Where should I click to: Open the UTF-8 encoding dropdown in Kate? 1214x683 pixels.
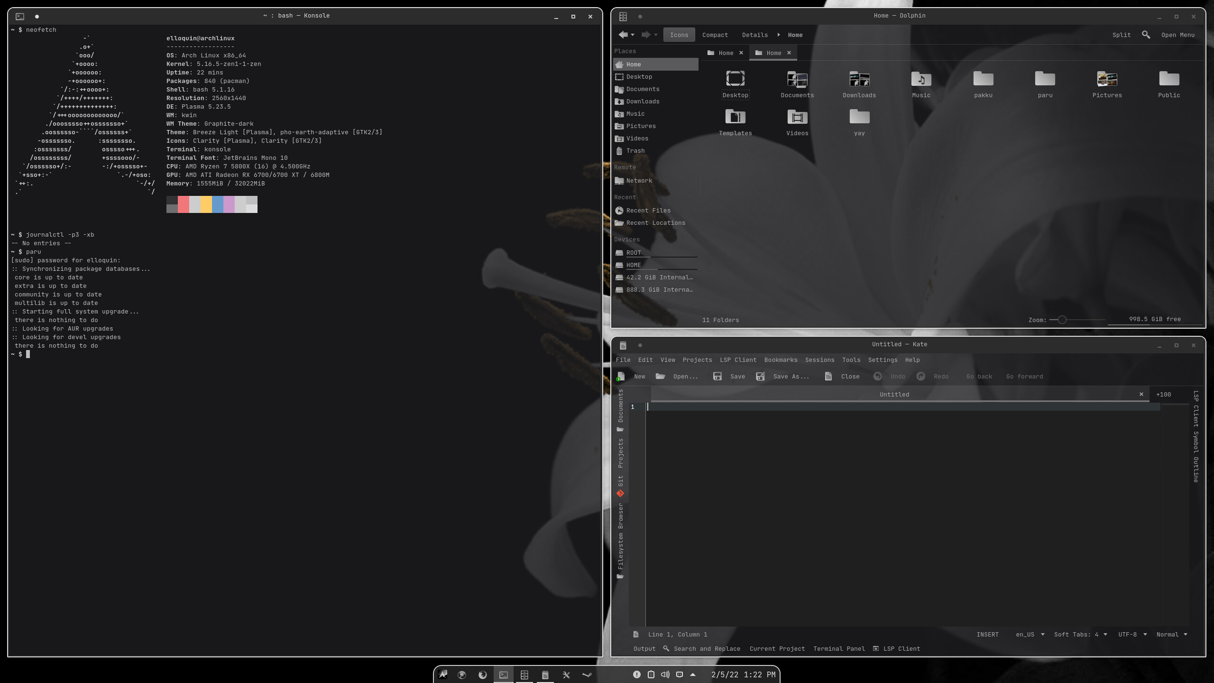pos(1132,635)
